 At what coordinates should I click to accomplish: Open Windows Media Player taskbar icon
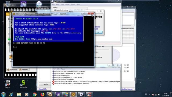click(27, 95)
